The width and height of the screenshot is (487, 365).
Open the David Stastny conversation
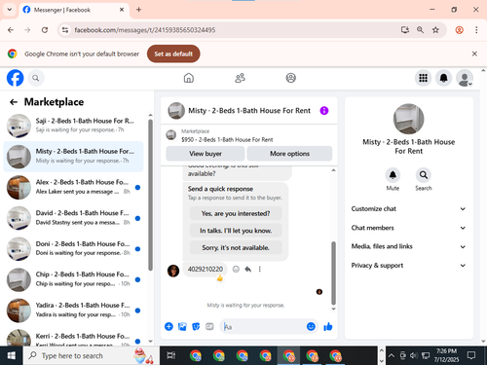(x=74, y=218)
